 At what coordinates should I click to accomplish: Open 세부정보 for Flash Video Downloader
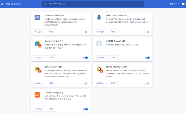[100, 32]
